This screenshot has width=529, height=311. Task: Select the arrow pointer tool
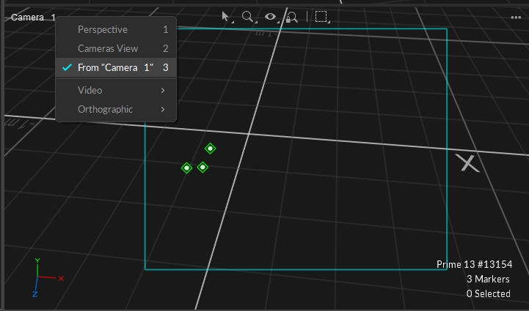point(227,16)
